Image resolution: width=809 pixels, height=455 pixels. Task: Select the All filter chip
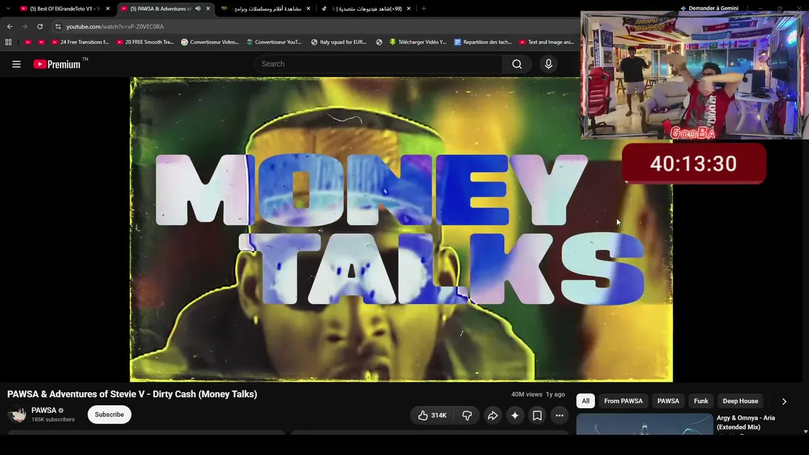(586, 401)
